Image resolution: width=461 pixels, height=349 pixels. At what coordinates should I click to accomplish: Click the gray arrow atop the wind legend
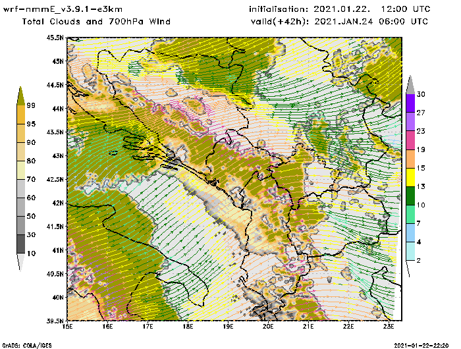(410, 85)
